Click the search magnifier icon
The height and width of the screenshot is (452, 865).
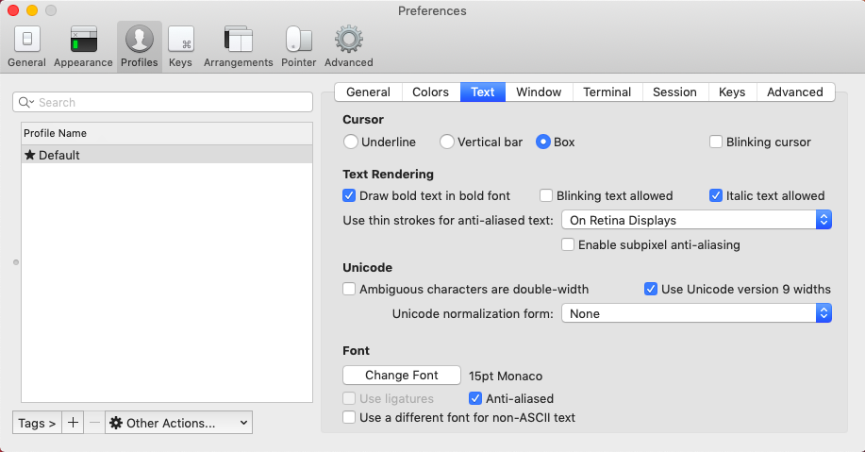(x=29, y=102)
